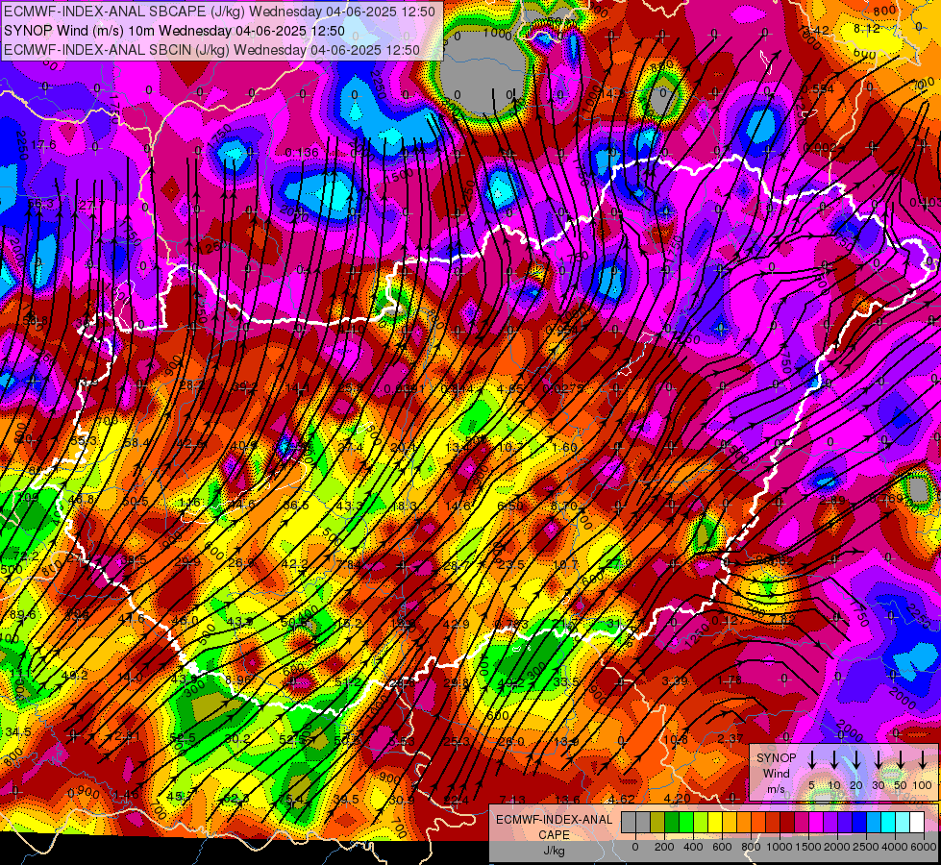Image resolution: width=941 pixels, height=865 pixels.
Task: Click the 33.5 value on the map
Action: point(566,682)
